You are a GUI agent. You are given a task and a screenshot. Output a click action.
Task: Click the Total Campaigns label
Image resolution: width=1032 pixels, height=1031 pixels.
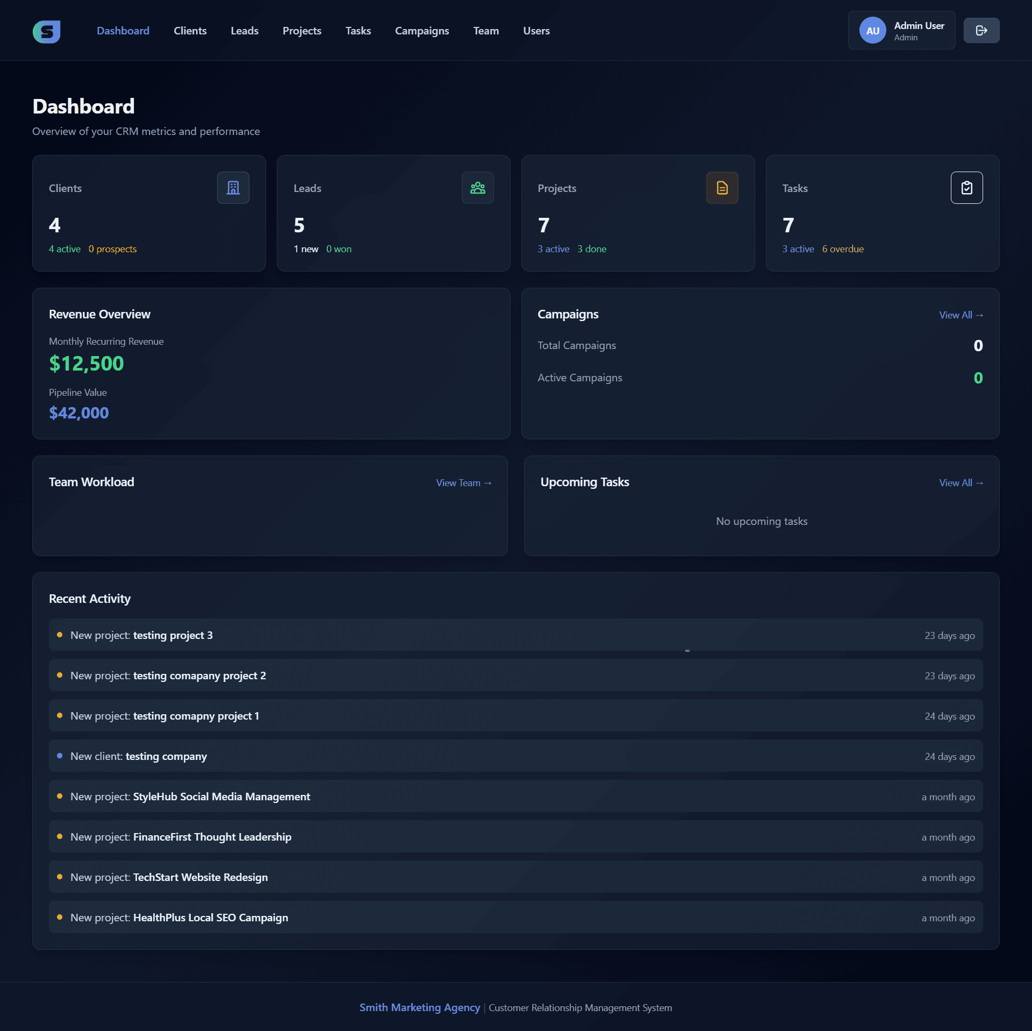point(577,345)
